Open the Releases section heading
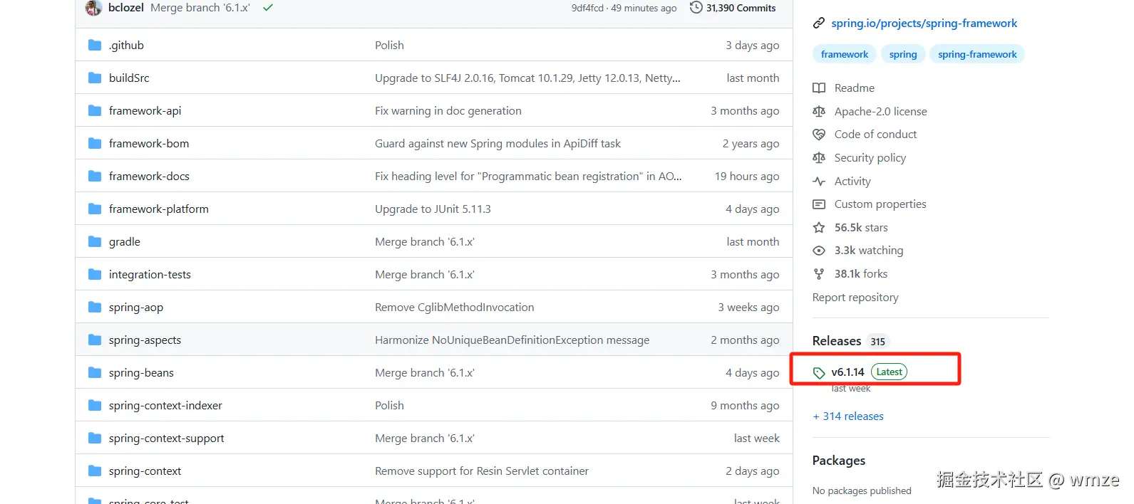The height and width of the screenshot is (504, 1134). coord(837,341)
